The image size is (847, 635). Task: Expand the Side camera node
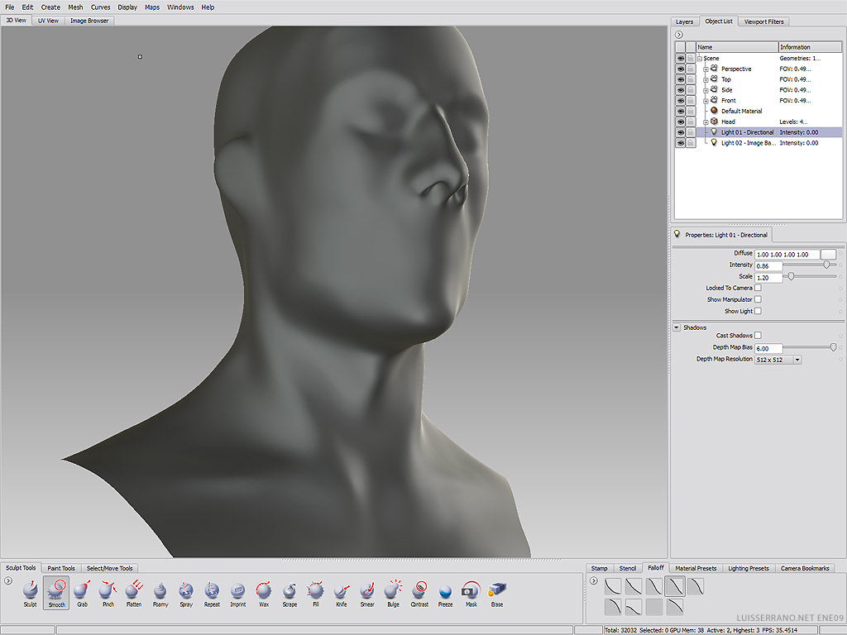click(x=706, y=90)
